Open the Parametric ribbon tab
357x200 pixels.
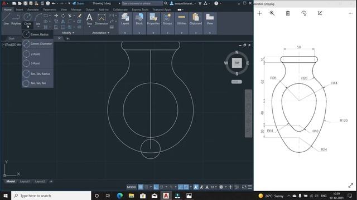tap(50, 10)
